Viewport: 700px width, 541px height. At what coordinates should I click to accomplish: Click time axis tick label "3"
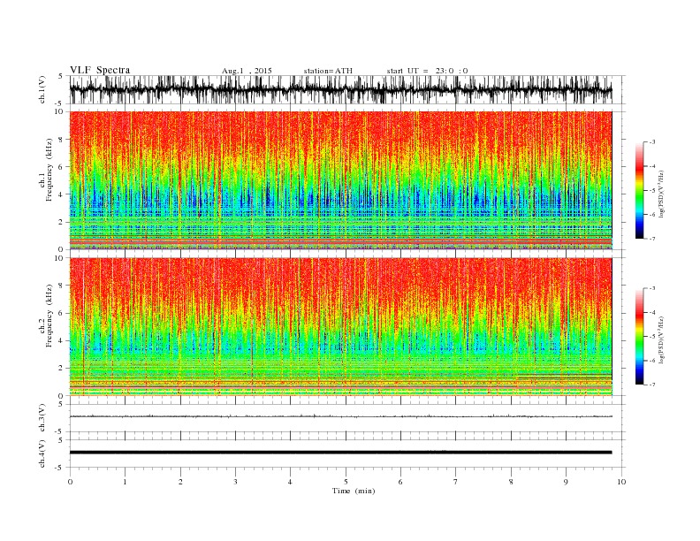tap(235, 482)
